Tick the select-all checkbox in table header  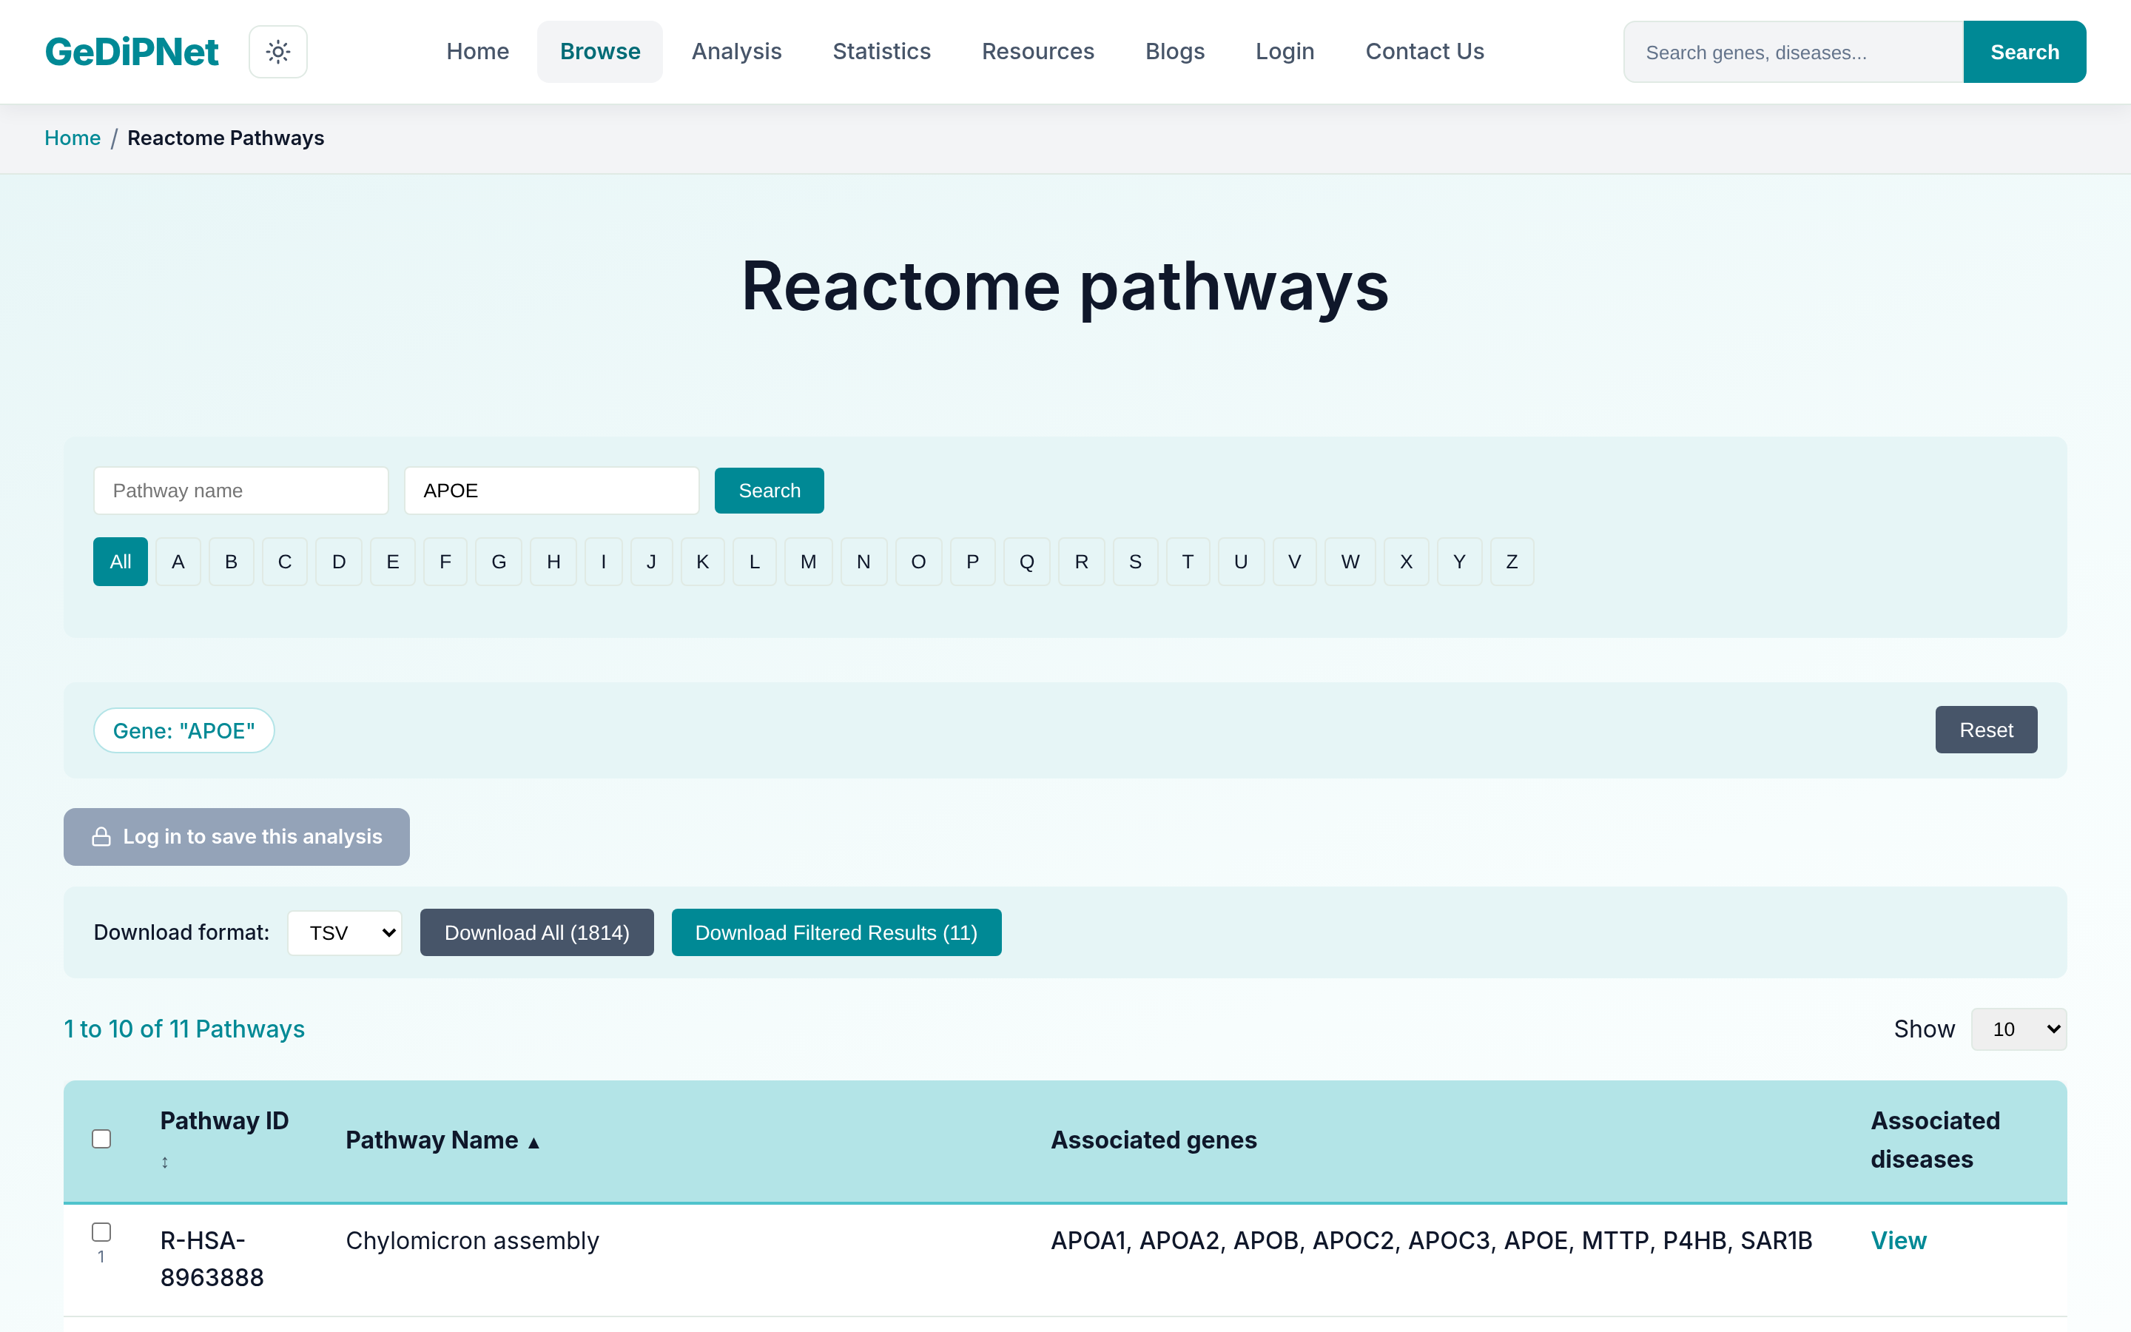(x=101, y=1139)
